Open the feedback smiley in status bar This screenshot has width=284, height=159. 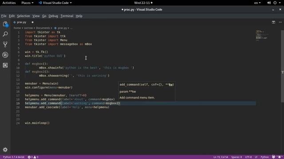tap(273, 157)
